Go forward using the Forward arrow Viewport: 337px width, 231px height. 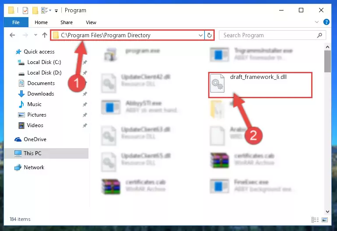pyautogui.click(x=25, y=35)
